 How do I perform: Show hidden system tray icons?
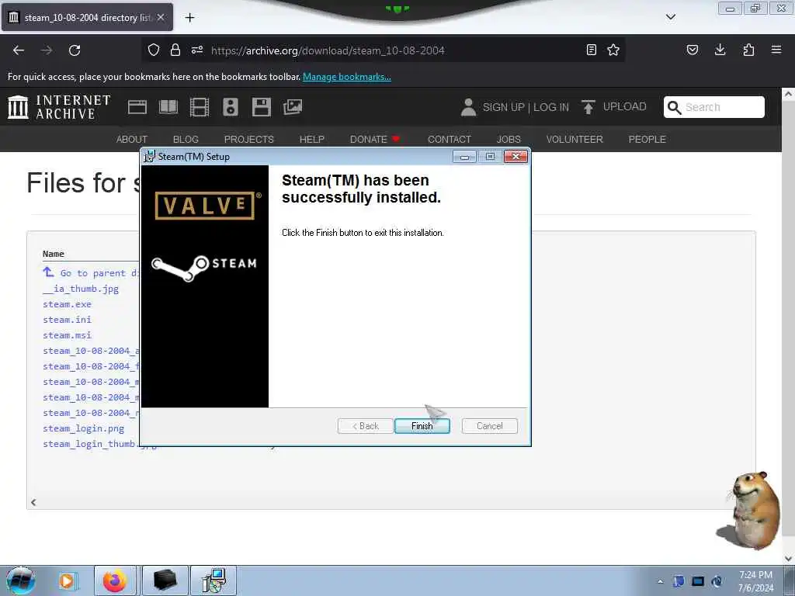[660, 581]
